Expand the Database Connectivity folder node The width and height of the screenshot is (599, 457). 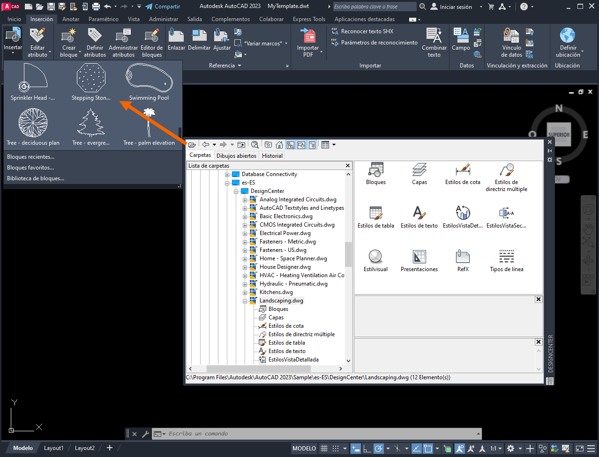pyautogui.click(x=227, y=174)
